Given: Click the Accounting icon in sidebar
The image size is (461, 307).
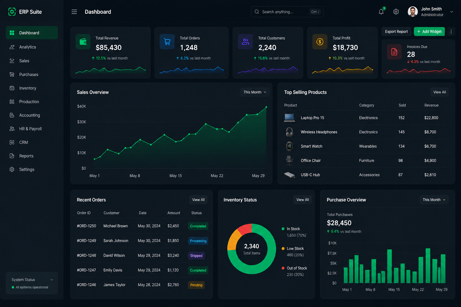Looking at the screenshot, I should (x=12, y=115).
